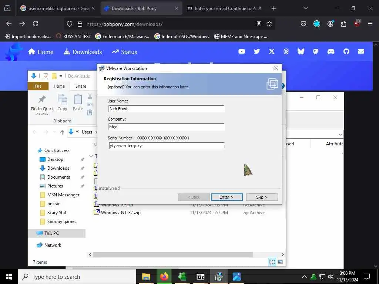379x284 pixels.
Task: Open Windows Start button
Action: pyautogui.click(x=9, y=277)
